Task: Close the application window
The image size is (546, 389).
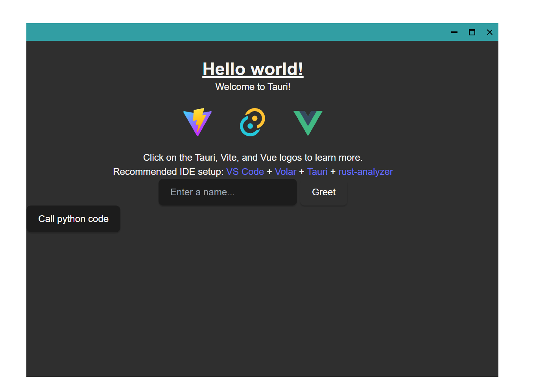Action: pos(490,32)
